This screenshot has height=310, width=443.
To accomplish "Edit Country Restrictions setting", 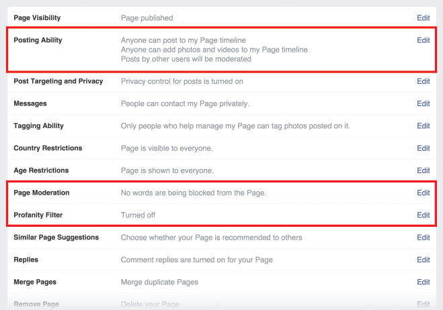I will (x=424, y=148).
